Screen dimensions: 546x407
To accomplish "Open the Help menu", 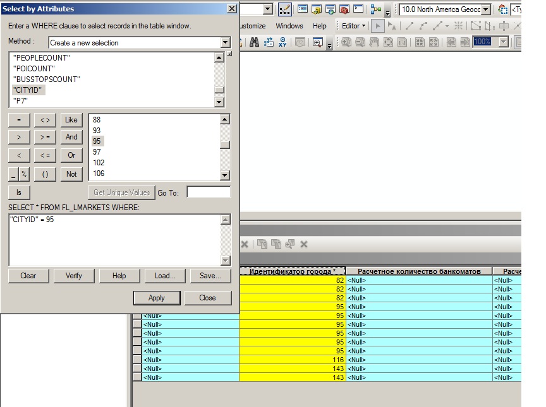I will point(320,26).
